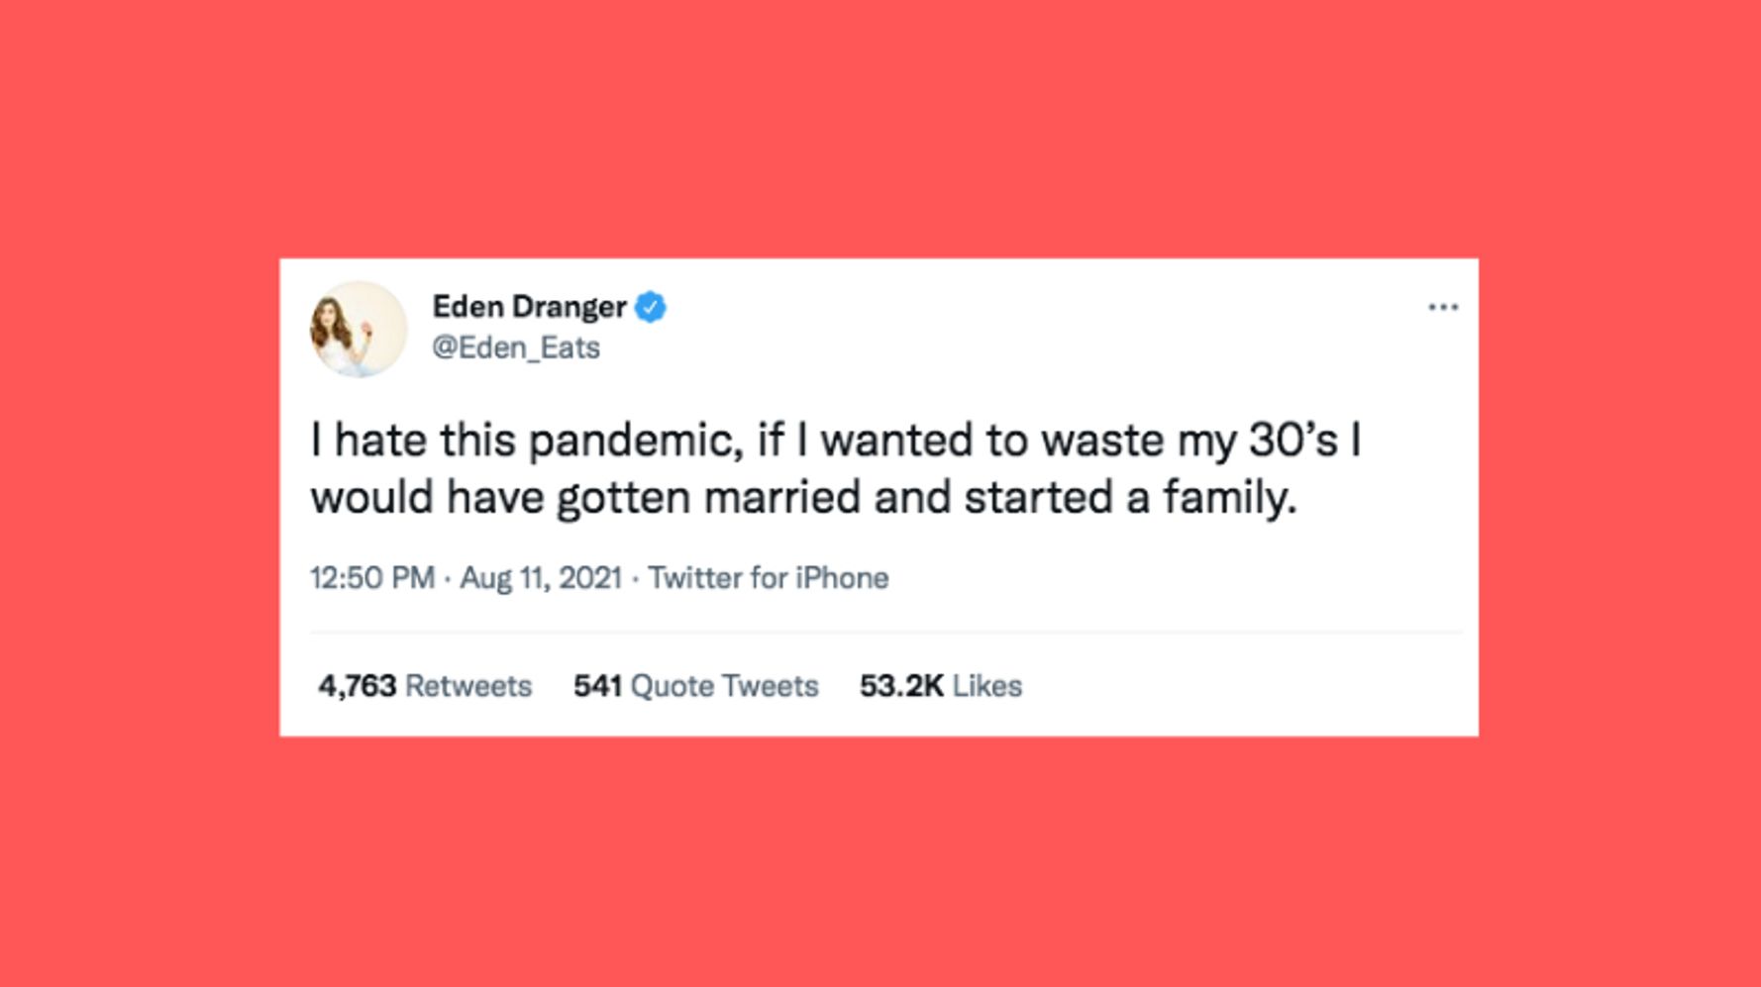This screenshot has height=987, width=1761.
Task: Click the Aug 11, 2021 date
Action: (541, 578)
